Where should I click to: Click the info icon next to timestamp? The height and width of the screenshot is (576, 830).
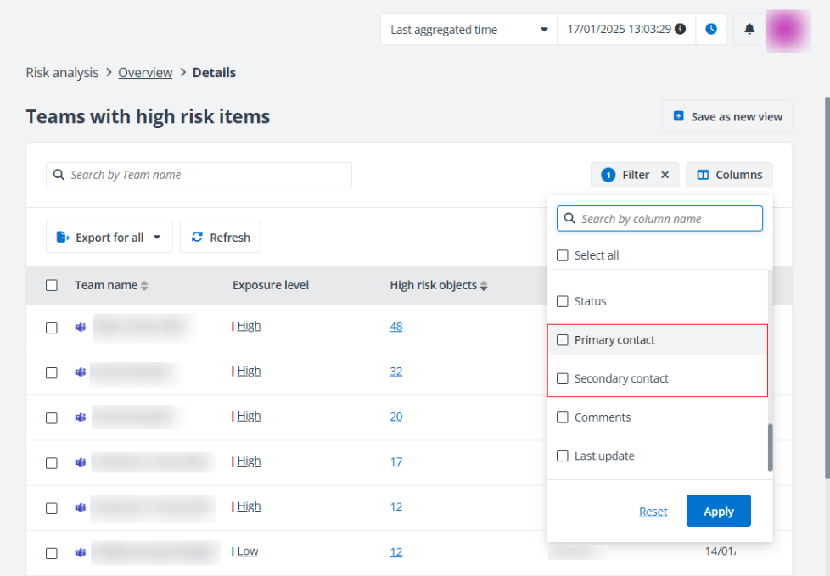pyautogui.click(x=680, y=30)
